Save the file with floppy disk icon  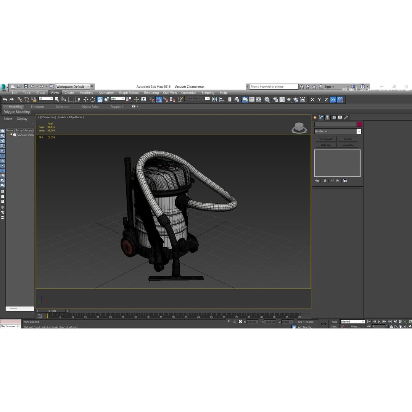26,87
